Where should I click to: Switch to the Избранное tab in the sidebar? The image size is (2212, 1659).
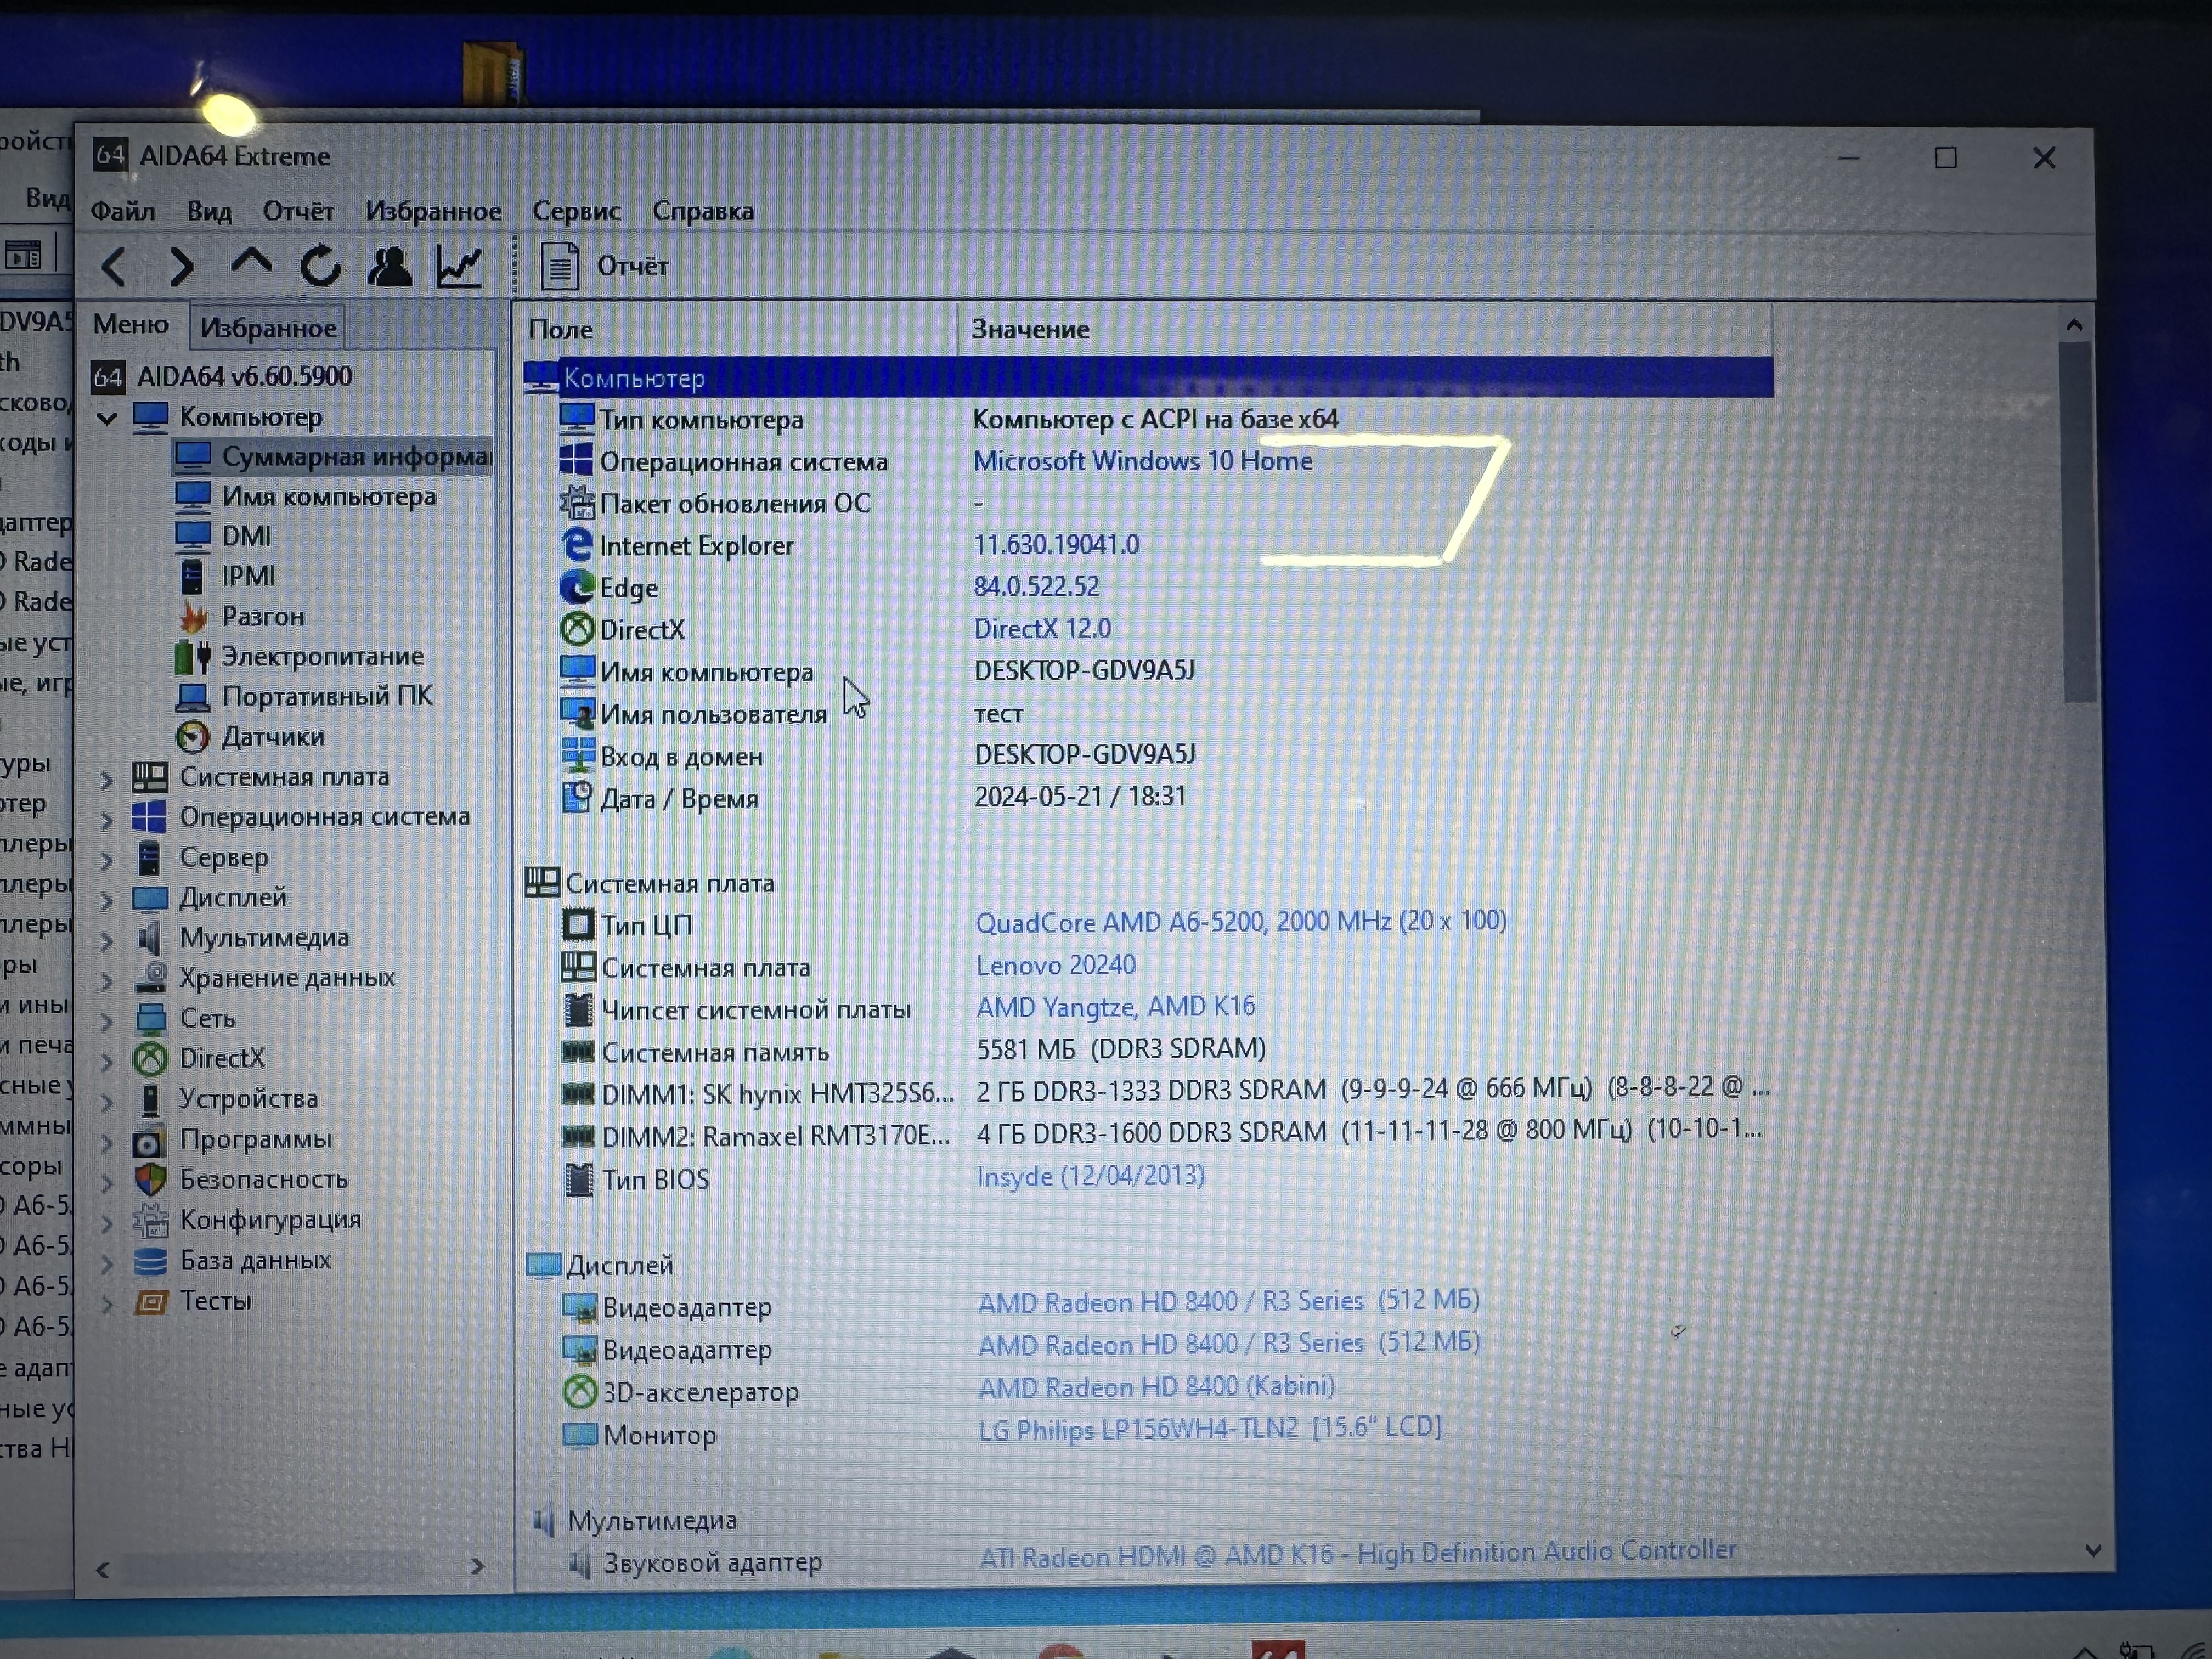(x=268, y=327)
